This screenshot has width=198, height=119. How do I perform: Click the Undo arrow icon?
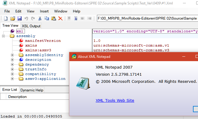(26, 18)
